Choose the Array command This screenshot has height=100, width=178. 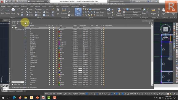[46, 15]
